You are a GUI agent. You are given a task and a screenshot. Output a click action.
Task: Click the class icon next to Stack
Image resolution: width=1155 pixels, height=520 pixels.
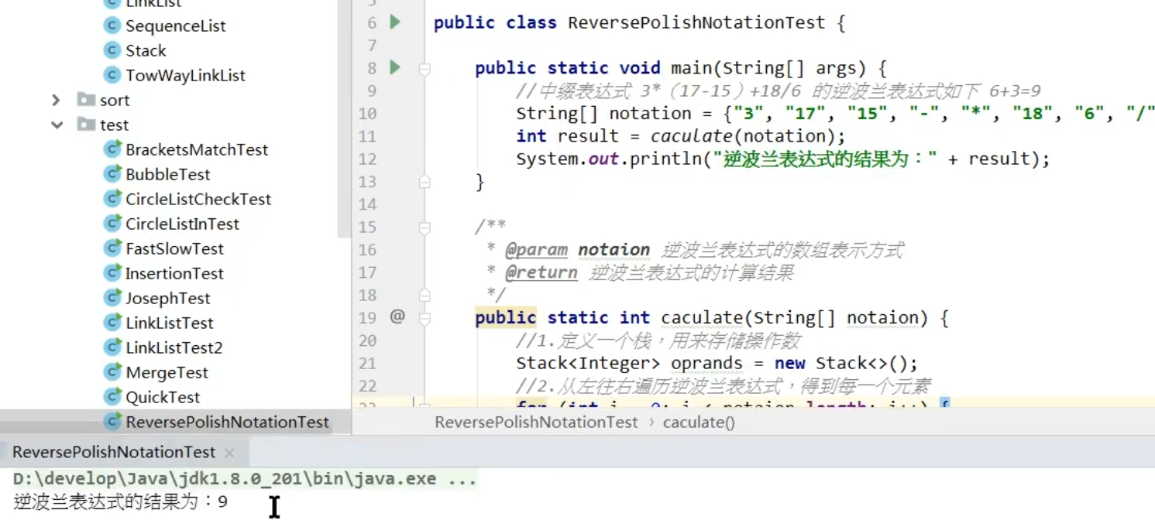[112, 50]
